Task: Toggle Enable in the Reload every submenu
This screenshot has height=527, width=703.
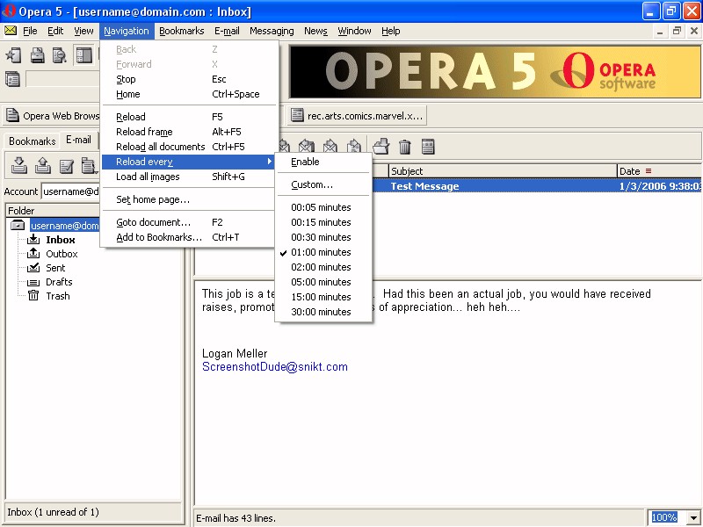Action: pos(323,162)
